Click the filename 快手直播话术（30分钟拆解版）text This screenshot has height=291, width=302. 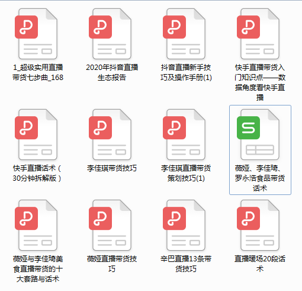(37, 173)
